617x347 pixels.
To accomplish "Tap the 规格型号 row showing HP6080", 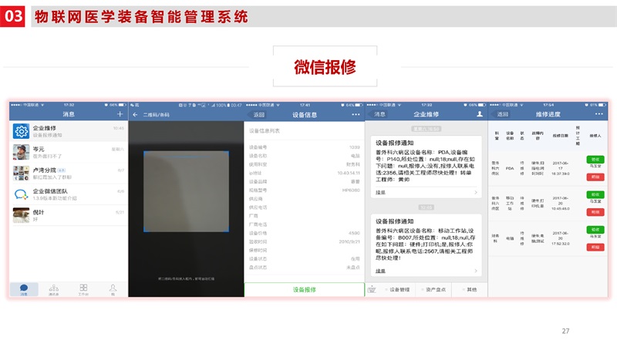I will [x=304, y=190].
